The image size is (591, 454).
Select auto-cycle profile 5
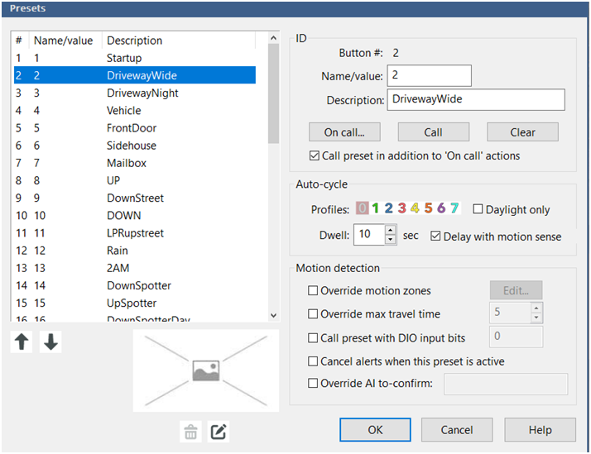428,208
